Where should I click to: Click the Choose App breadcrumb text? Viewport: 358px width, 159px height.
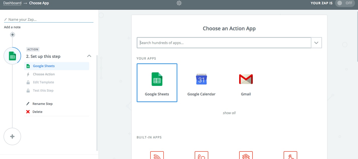[x=39, y=3]
